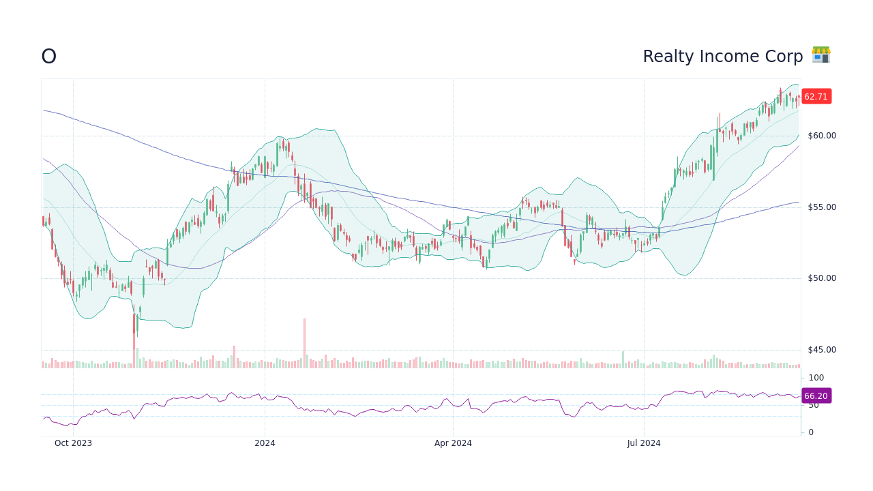873x491 pixels.
Task: Click the Oct 2023 date label
Action: point(73,443)
